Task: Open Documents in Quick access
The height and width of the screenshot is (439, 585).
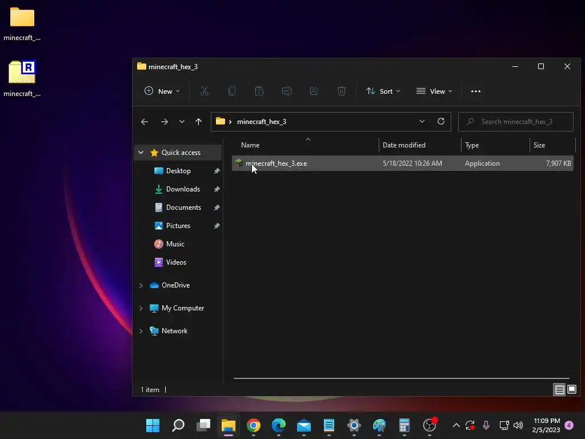Action: (183, 207)
